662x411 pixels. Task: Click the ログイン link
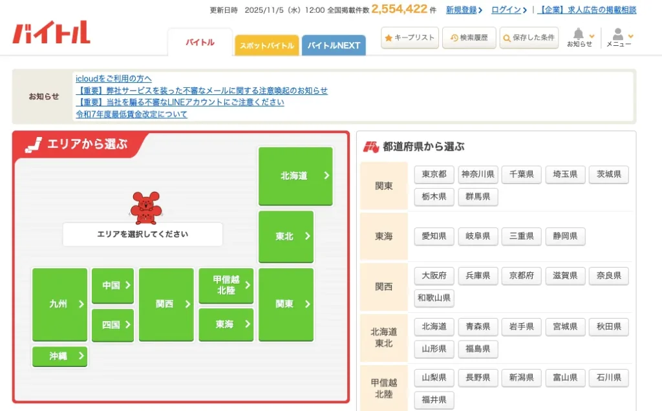click(x=508, y=10)
